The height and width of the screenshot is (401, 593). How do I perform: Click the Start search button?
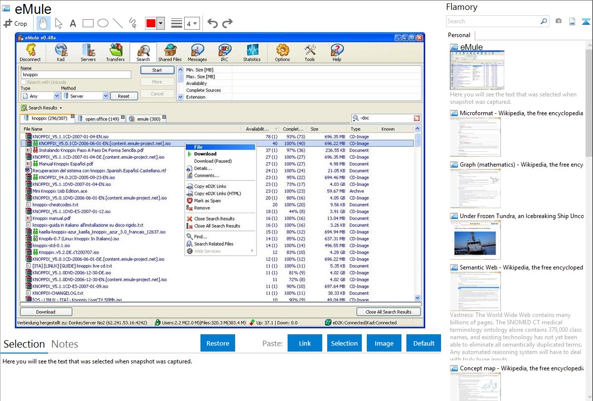pos(157,70)
